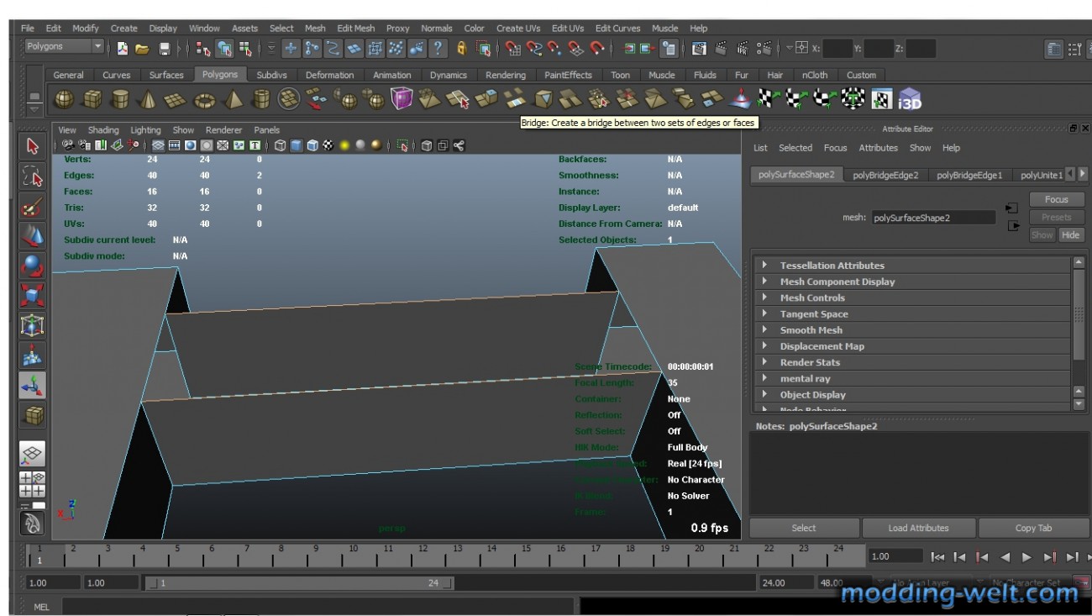Open the Edit Mesh menu

click(x=356, y=29)
